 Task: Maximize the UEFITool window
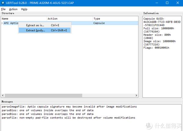pos(167,3)
